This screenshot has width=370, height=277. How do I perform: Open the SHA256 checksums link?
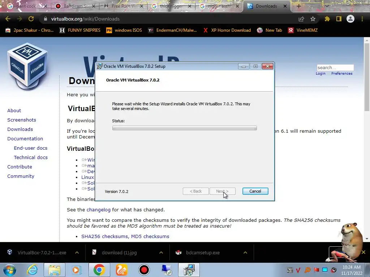(x=105, y=236)
